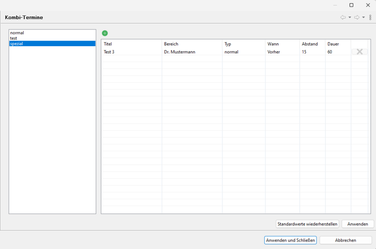Select the 'test' entry in the list
Image resolution: width=376 pixels, height=249 pixels.
point(14,38)
